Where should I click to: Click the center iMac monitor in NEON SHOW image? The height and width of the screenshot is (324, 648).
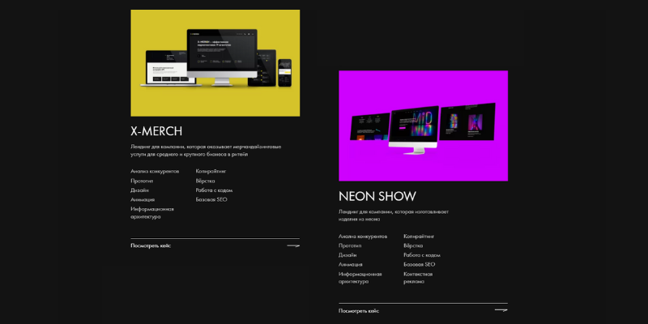click(414, 128)
